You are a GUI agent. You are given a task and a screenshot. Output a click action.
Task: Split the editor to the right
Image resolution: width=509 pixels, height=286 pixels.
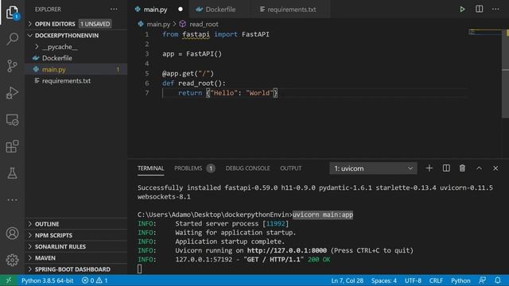pyautogui.click(x=479, y=9)
